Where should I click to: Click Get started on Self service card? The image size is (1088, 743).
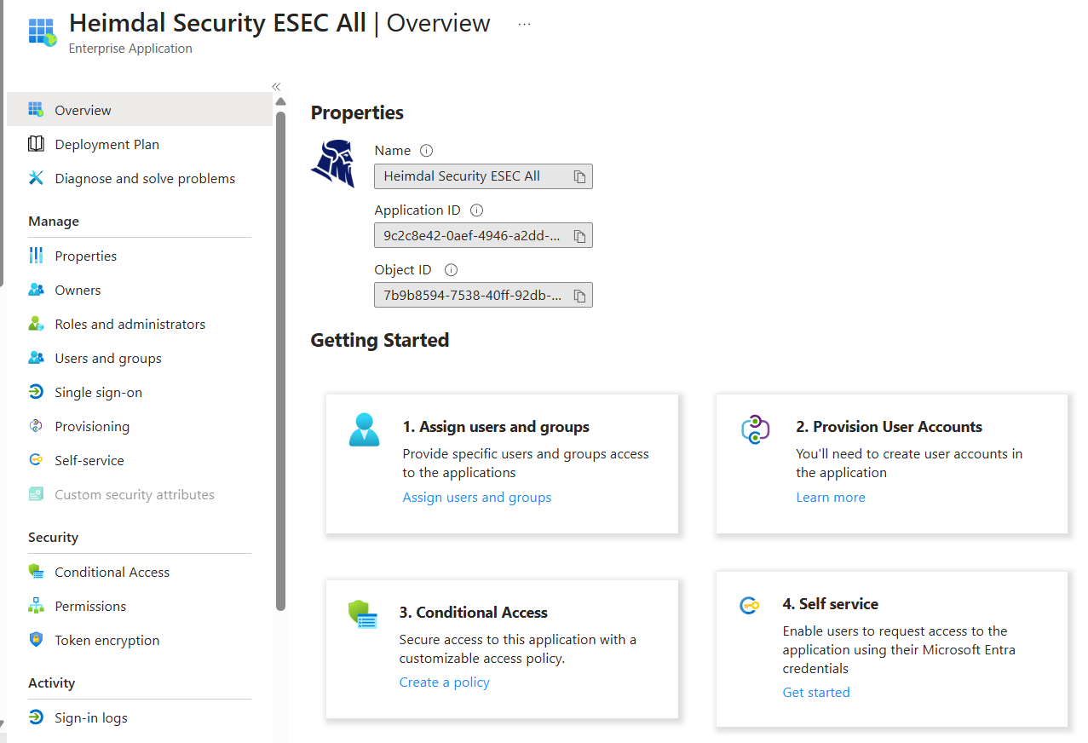point(816,692)
